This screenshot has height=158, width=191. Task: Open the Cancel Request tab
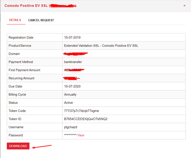(41, 20)
